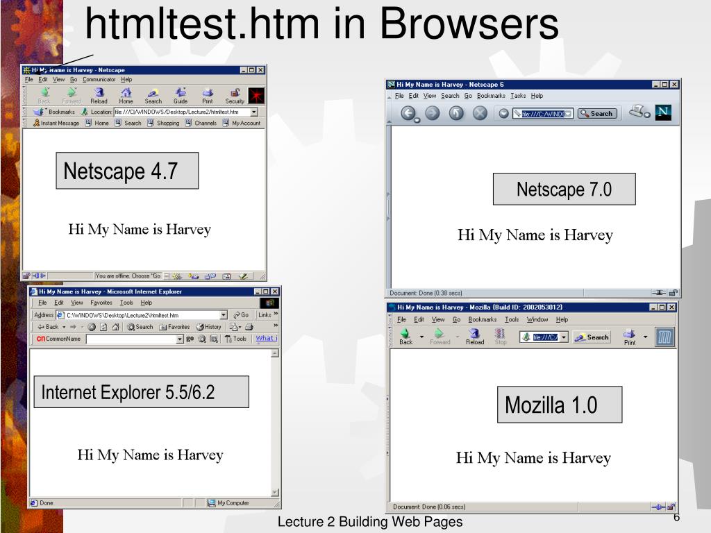
Task: Click Back button in Internet Explorer toolbar
Action: (x=48, y=327)
